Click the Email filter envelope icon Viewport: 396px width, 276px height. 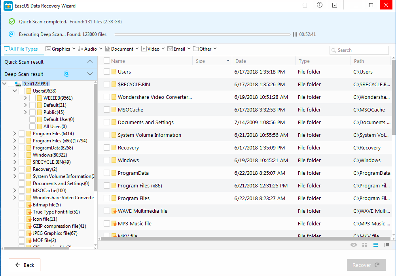(170, 49)
